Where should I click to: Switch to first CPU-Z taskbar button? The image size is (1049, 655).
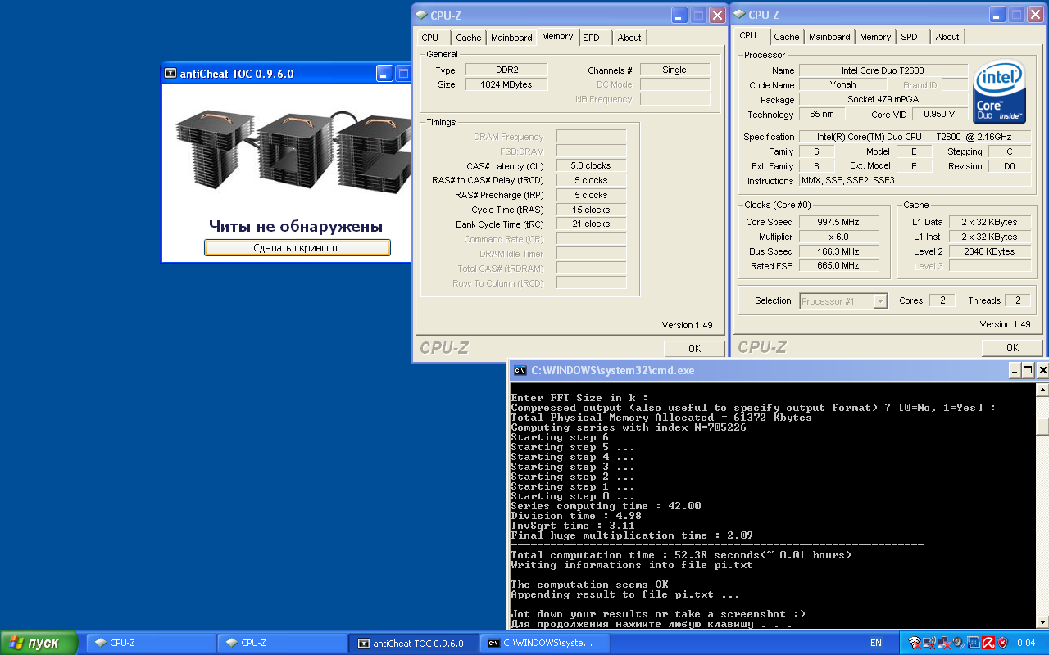pyautogui.click(x=152, y=643)
